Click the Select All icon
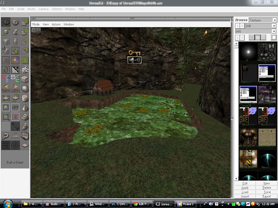 tap(6, 60)
